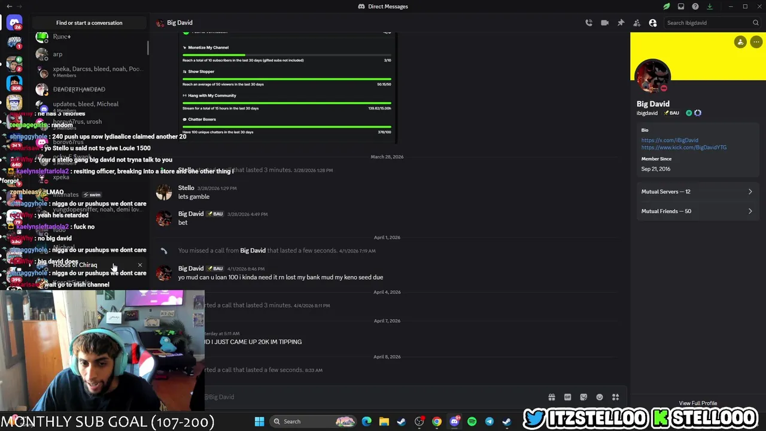
Task: Click Big David's name above the bet message
Action: [191, 214]
